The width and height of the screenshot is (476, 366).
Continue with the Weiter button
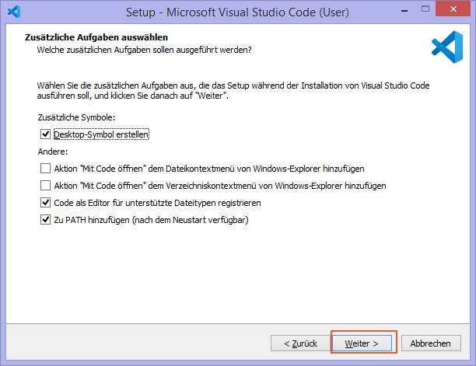[362, 343]
